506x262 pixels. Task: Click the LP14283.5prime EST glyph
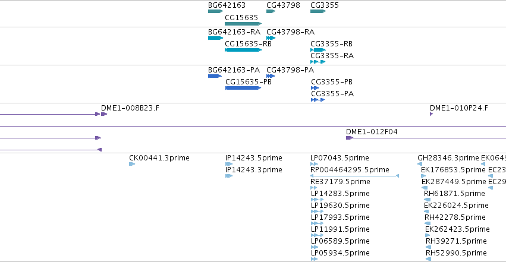318,200
